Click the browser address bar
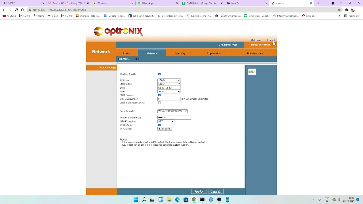This screenshot has height=204, width=363. [181, 10]
